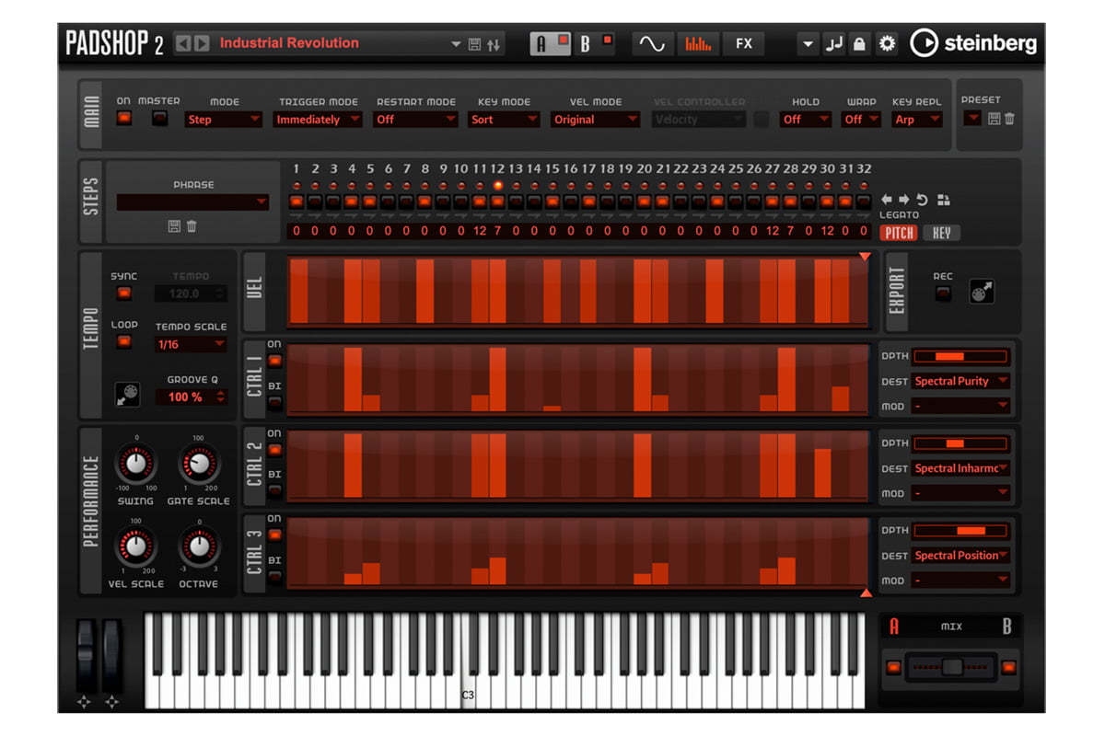Image resolution: width=1105 pixels, height=736 pixels.
Task: Click the duplicate steps icon
Action: [x=943, y=200]
